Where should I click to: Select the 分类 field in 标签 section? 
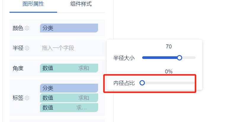pos(69,88)
